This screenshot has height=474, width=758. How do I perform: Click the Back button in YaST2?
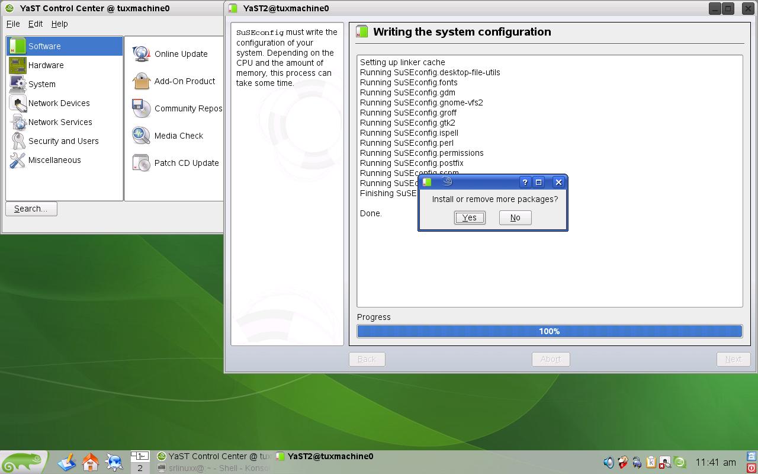[367, 359]
